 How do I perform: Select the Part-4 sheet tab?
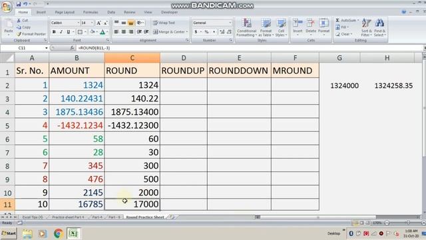click(x=97, y=217)
